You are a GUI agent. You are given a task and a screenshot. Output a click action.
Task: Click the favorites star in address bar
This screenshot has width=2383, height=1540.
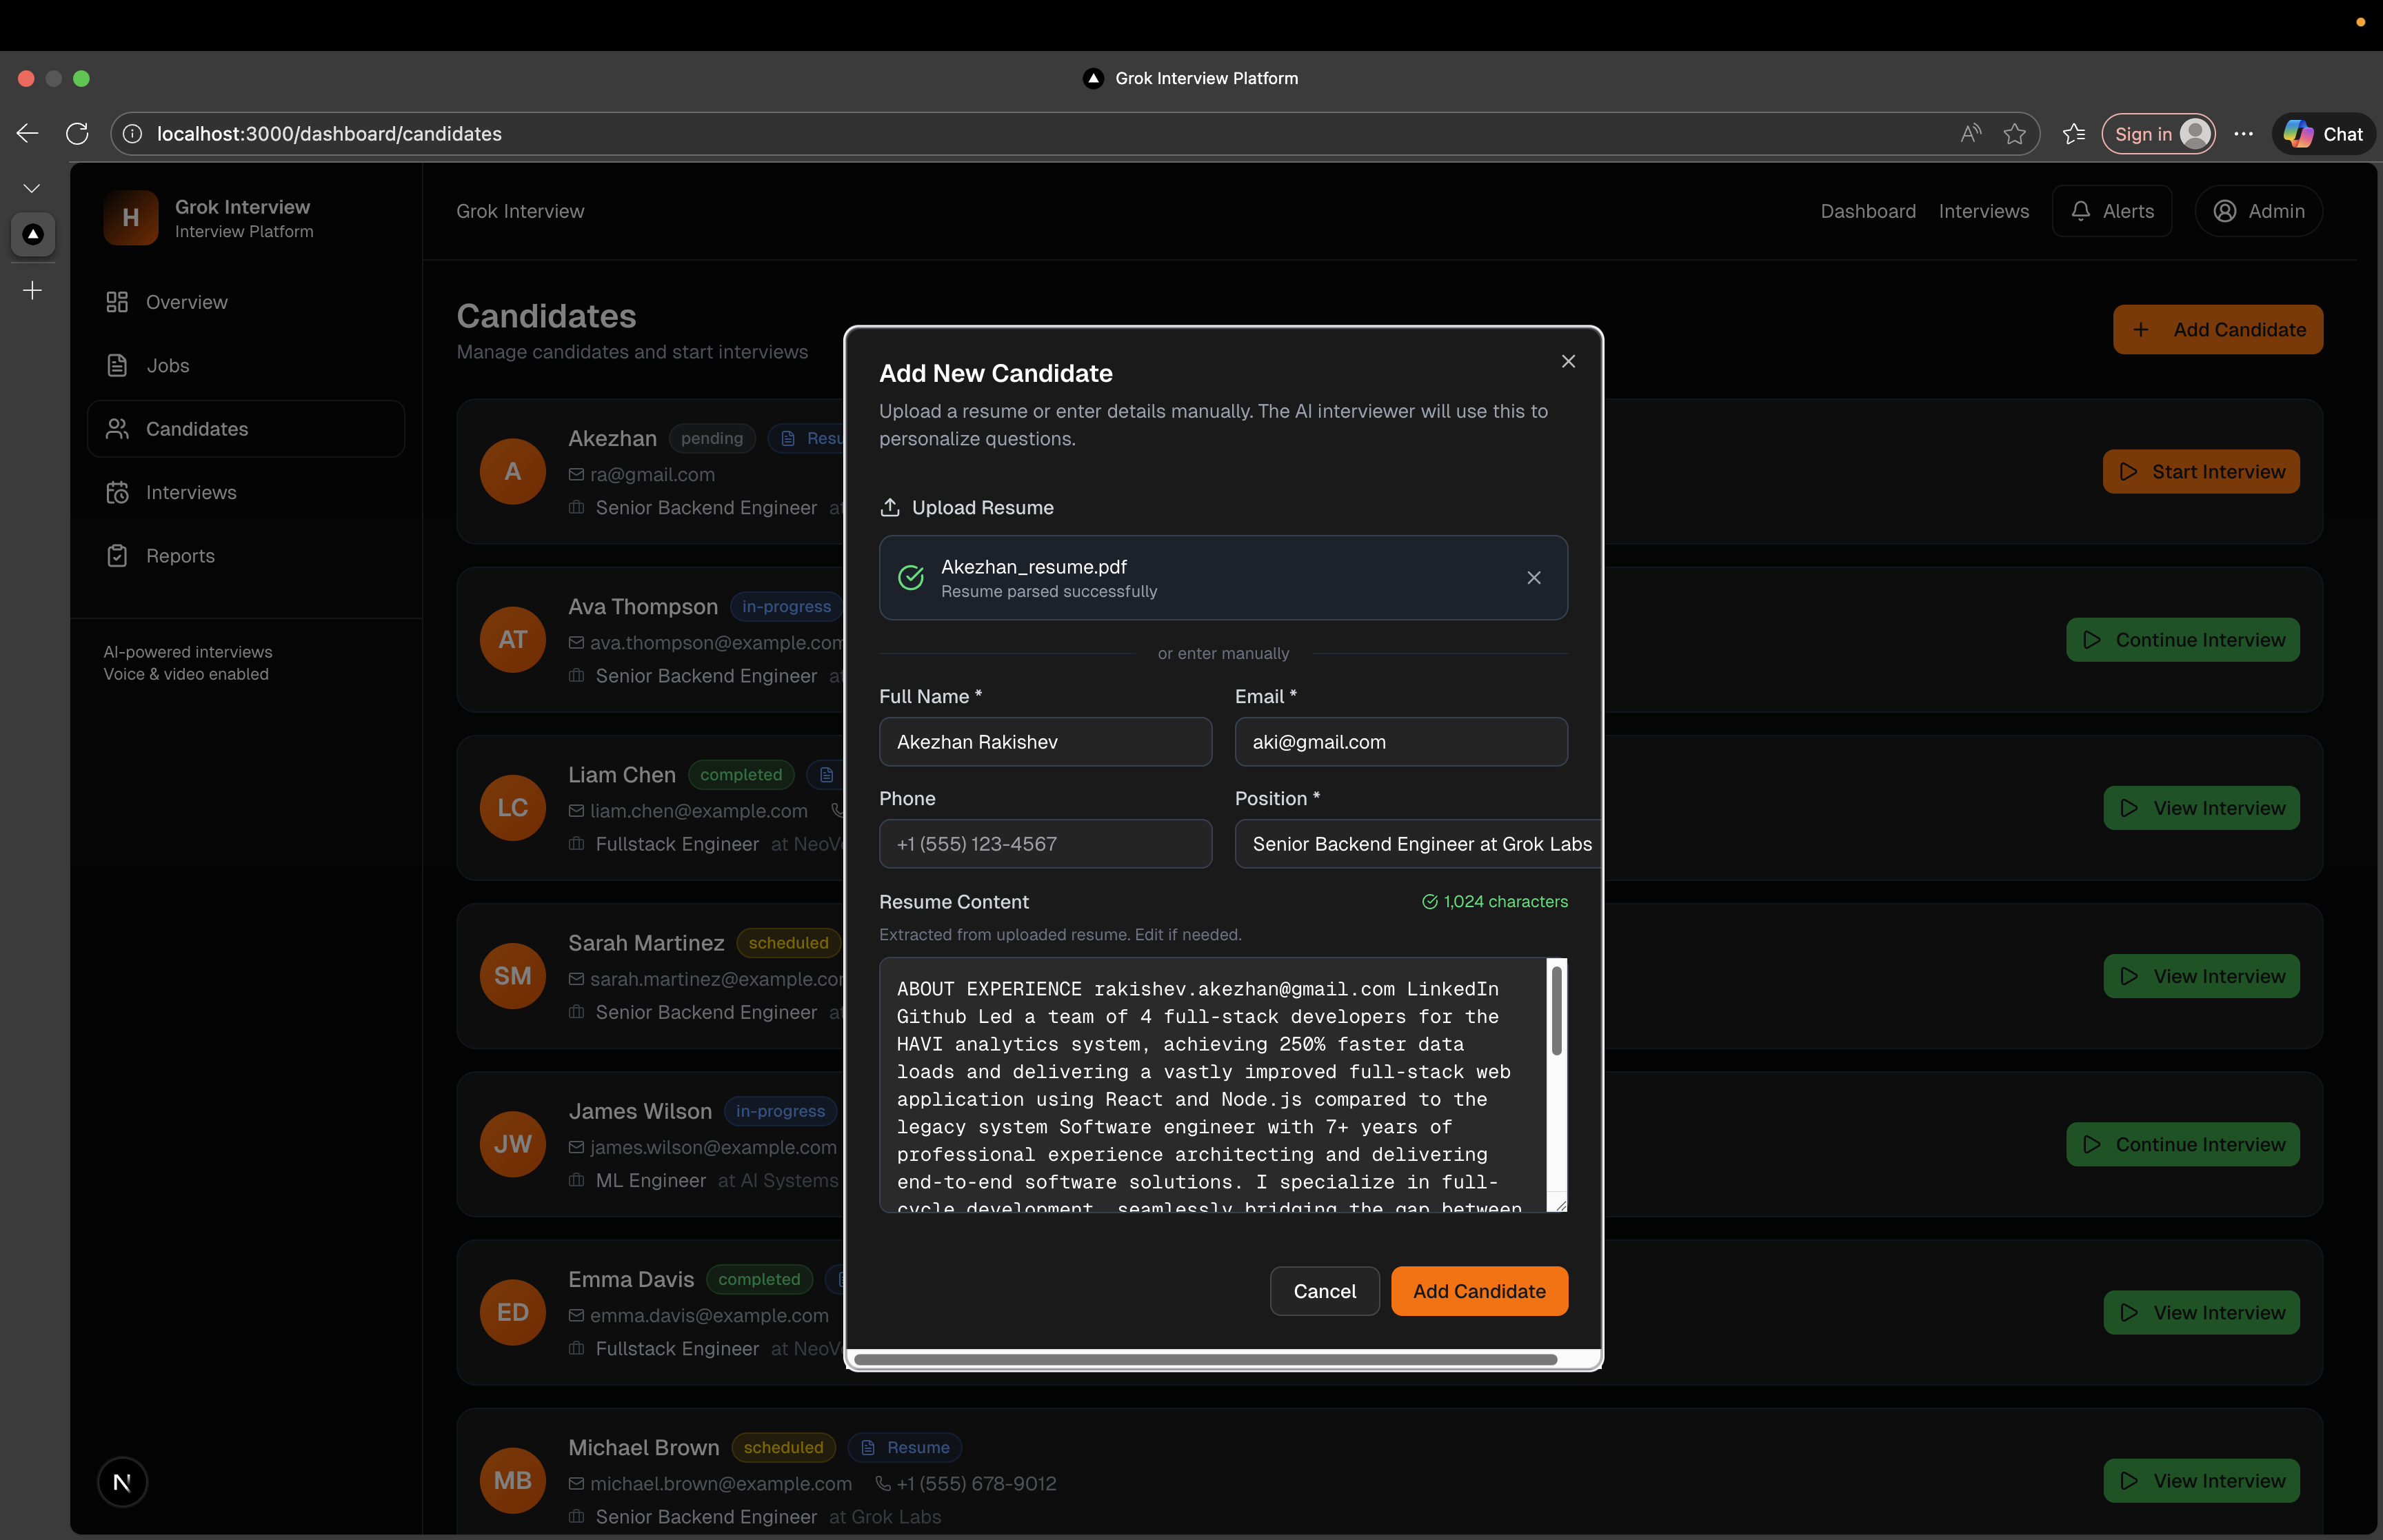(x=2014, y=134)
